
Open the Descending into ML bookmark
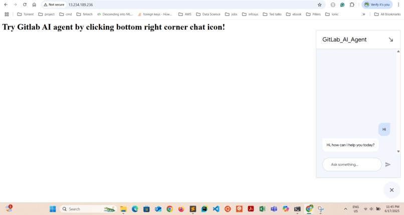click(115, 14)
